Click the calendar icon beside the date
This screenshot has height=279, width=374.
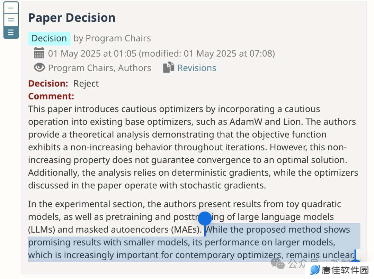point(39,53)
